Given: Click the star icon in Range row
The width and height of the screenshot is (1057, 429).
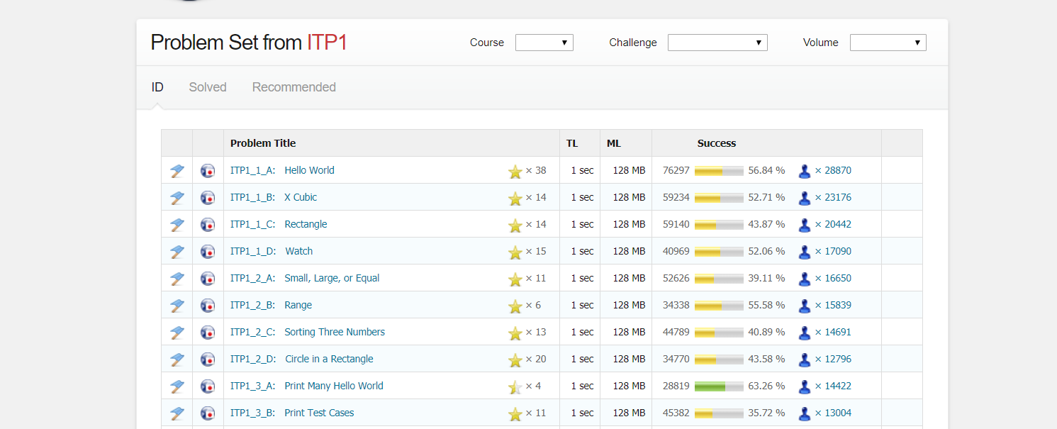Looking at the screenshot, I should click(515, 306).
